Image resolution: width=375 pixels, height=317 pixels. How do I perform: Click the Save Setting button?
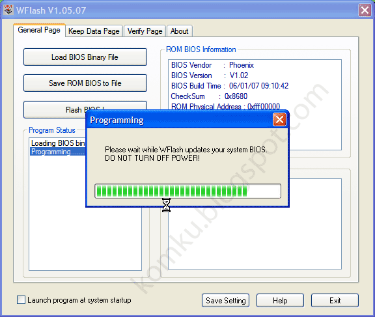click(225, 300)
